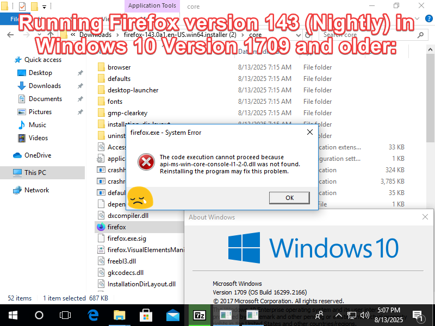Open the Windows Start menu

13,315
